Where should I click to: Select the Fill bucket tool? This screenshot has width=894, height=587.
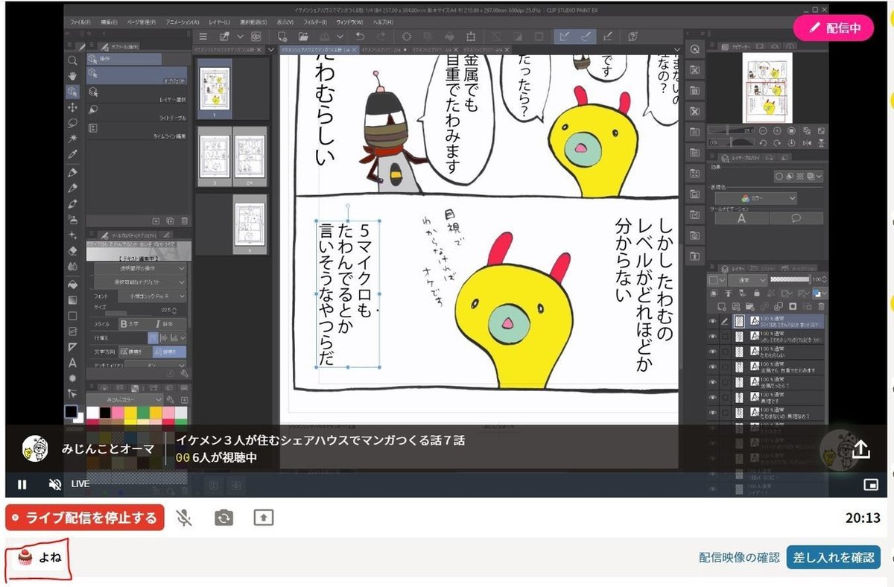(72, 284)
